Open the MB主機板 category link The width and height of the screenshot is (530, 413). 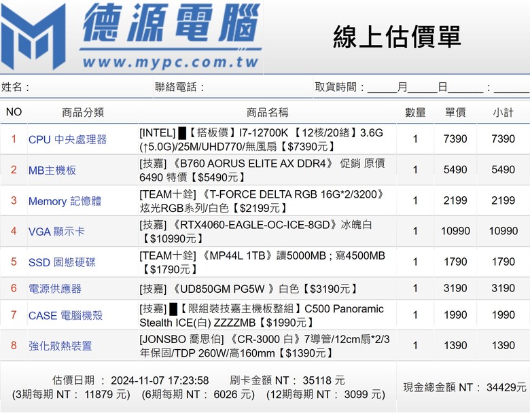[52, 170]
